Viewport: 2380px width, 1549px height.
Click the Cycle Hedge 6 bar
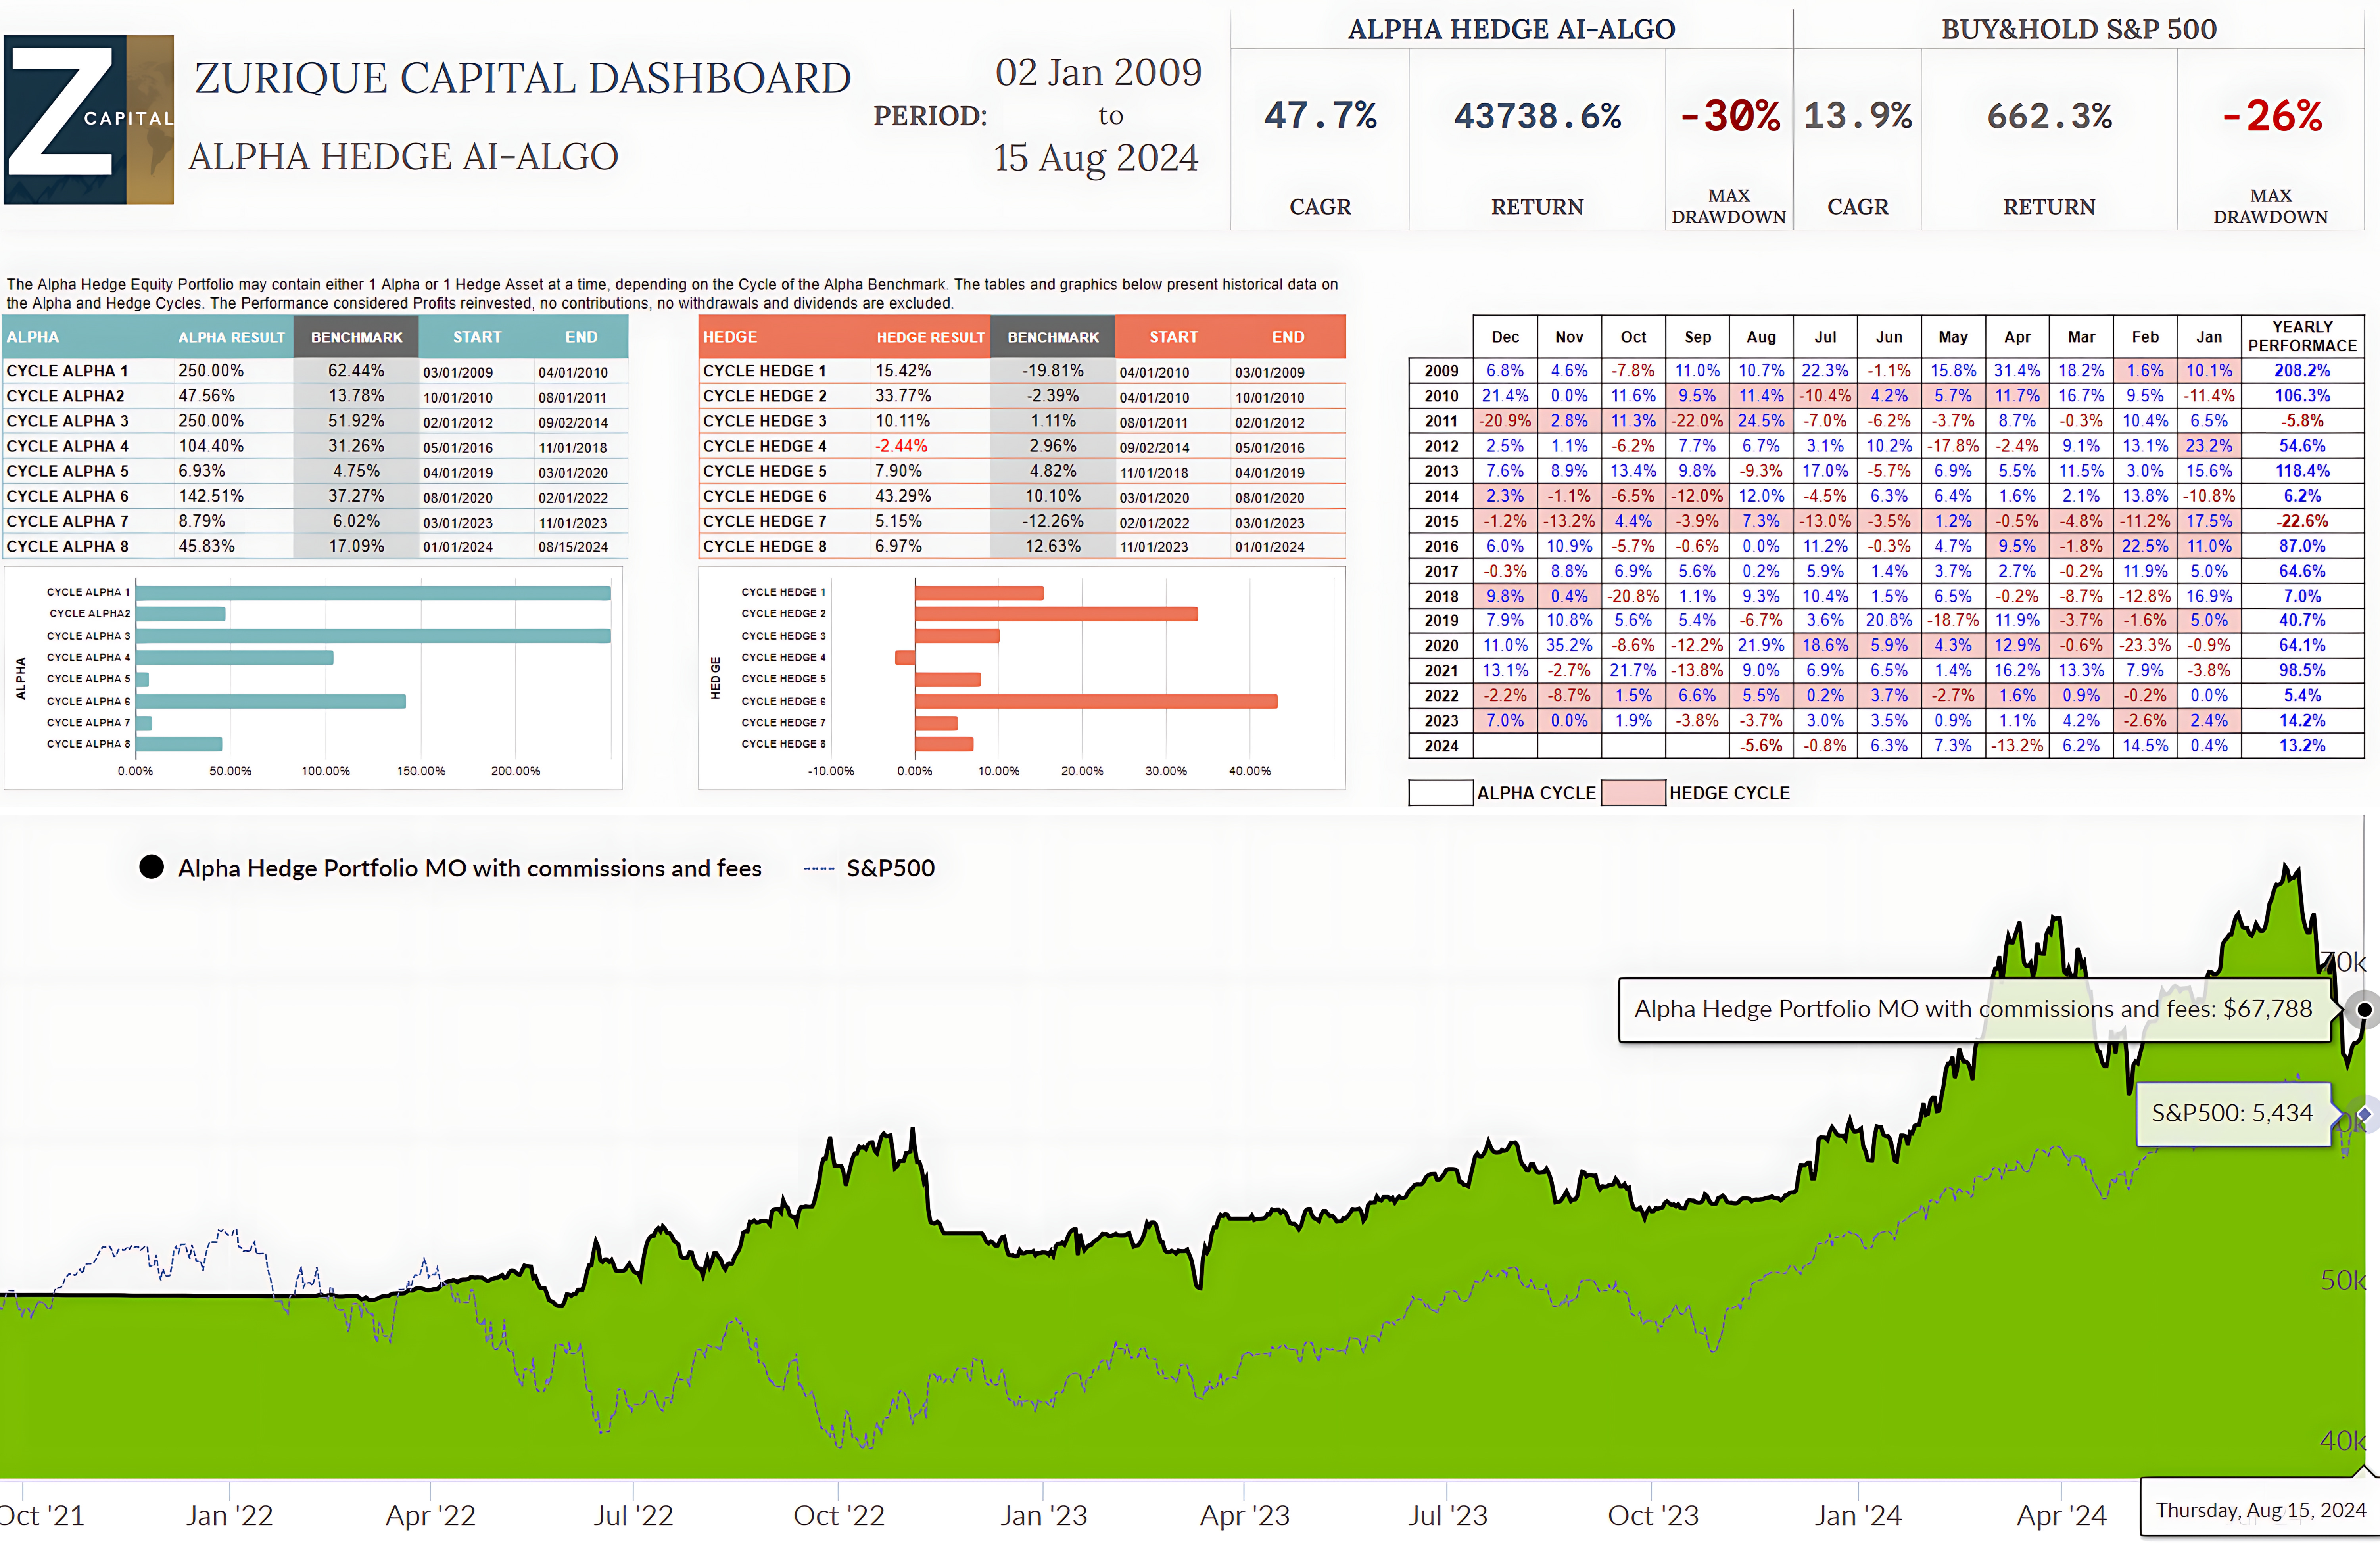click(x=1095, y=701)
